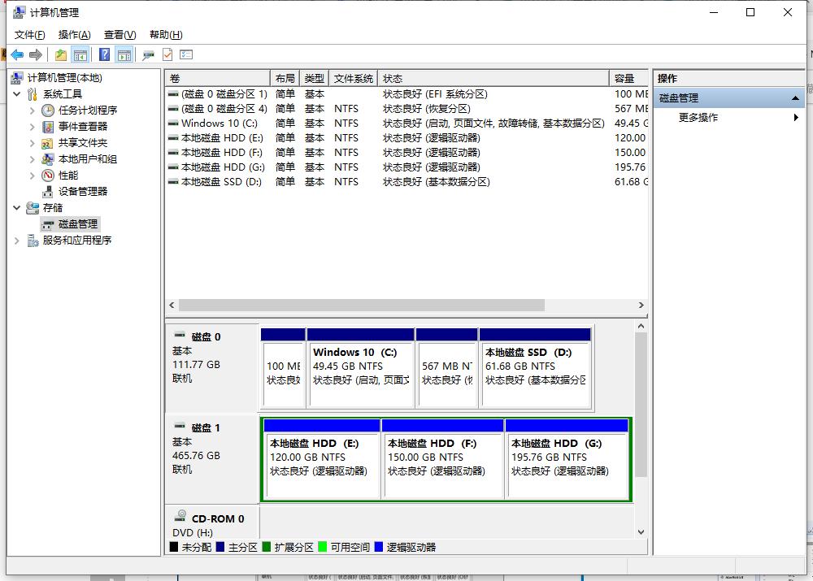
Task: Click the 设备管理器 plug icon in sidebar
Action: [x=46, y=191]
